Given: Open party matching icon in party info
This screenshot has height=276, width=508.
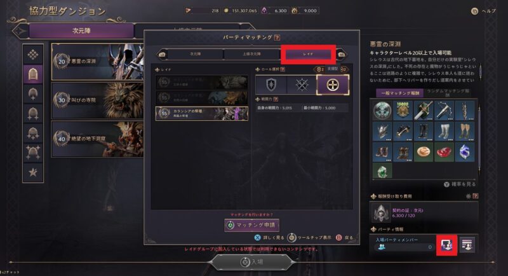Looking at the screenshot, I should 447,245.
